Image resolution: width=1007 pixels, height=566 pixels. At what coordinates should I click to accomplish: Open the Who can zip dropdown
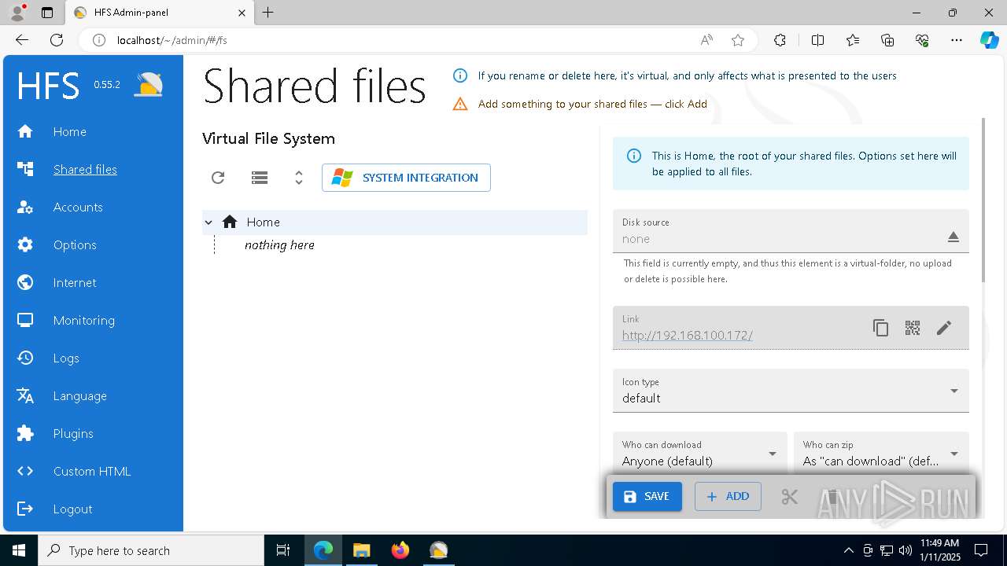tap(881, 454)
